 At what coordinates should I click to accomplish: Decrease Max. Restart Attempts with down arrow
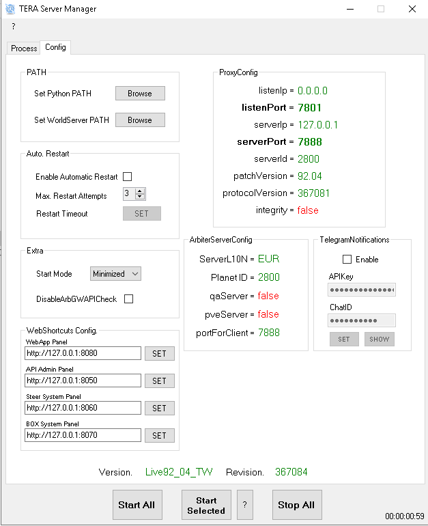[140, 197]
